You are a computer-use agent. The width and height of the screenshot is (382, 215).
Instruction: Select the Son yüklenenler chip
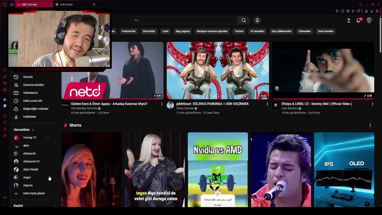tap(281, 31)
